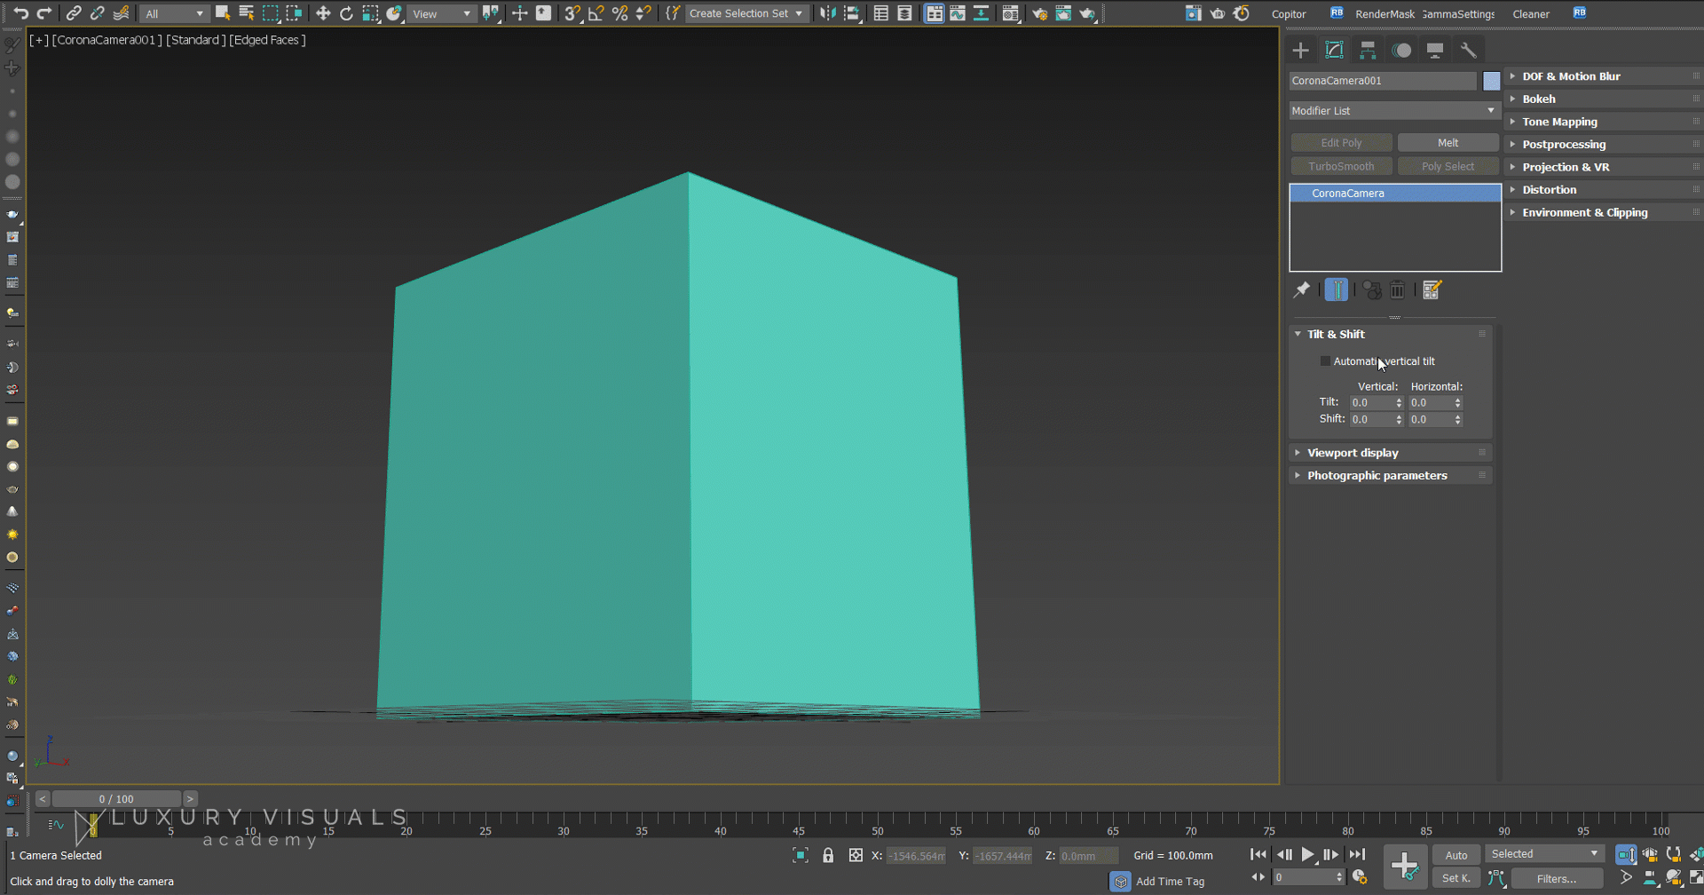
Task: Expand the Environment & Clipping rollout
Action: coord(1604,213)
